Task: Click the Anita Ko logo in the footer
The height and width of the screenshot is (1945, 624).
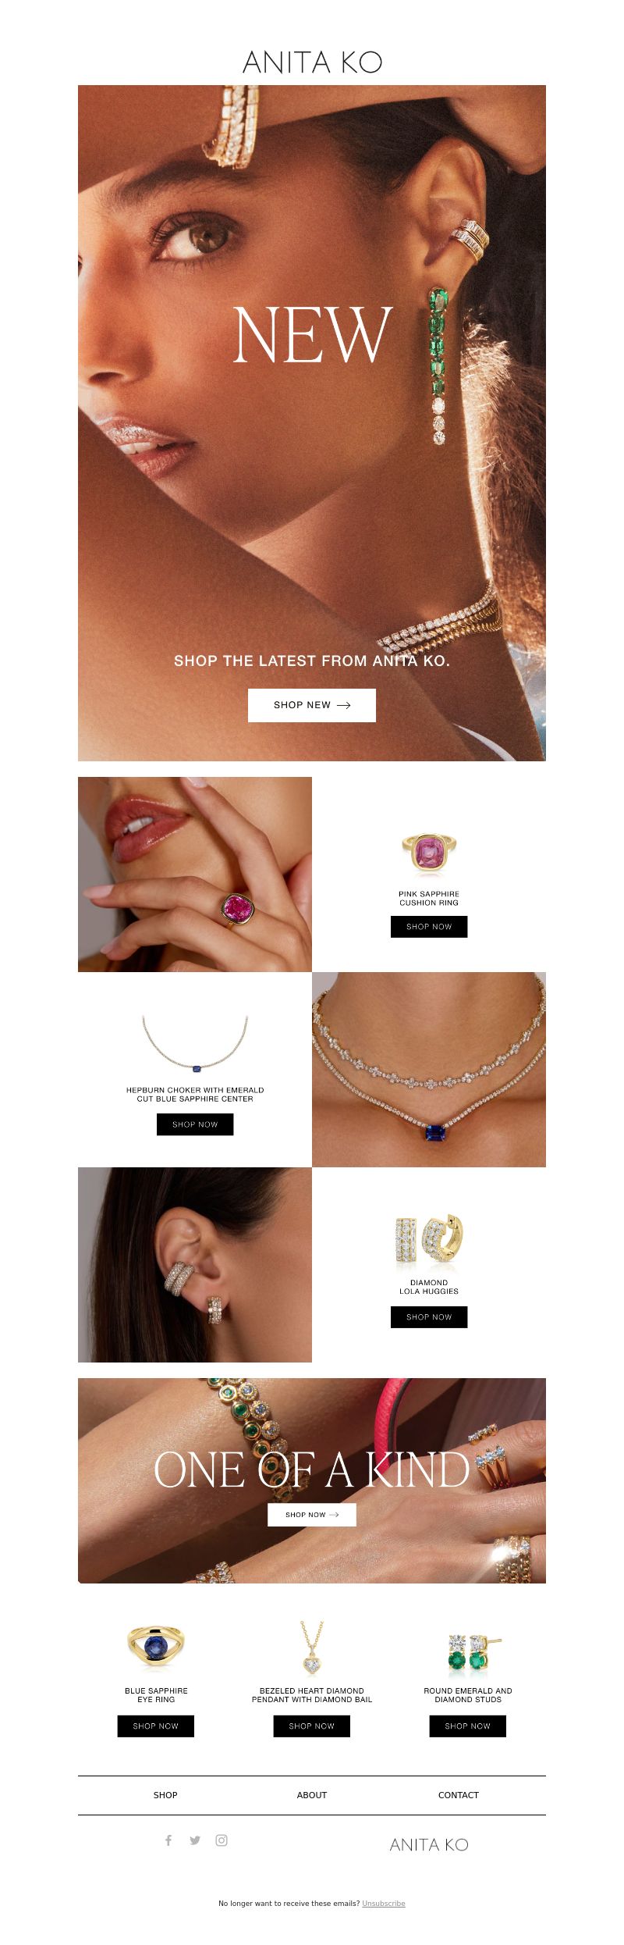Action: 429,1844
